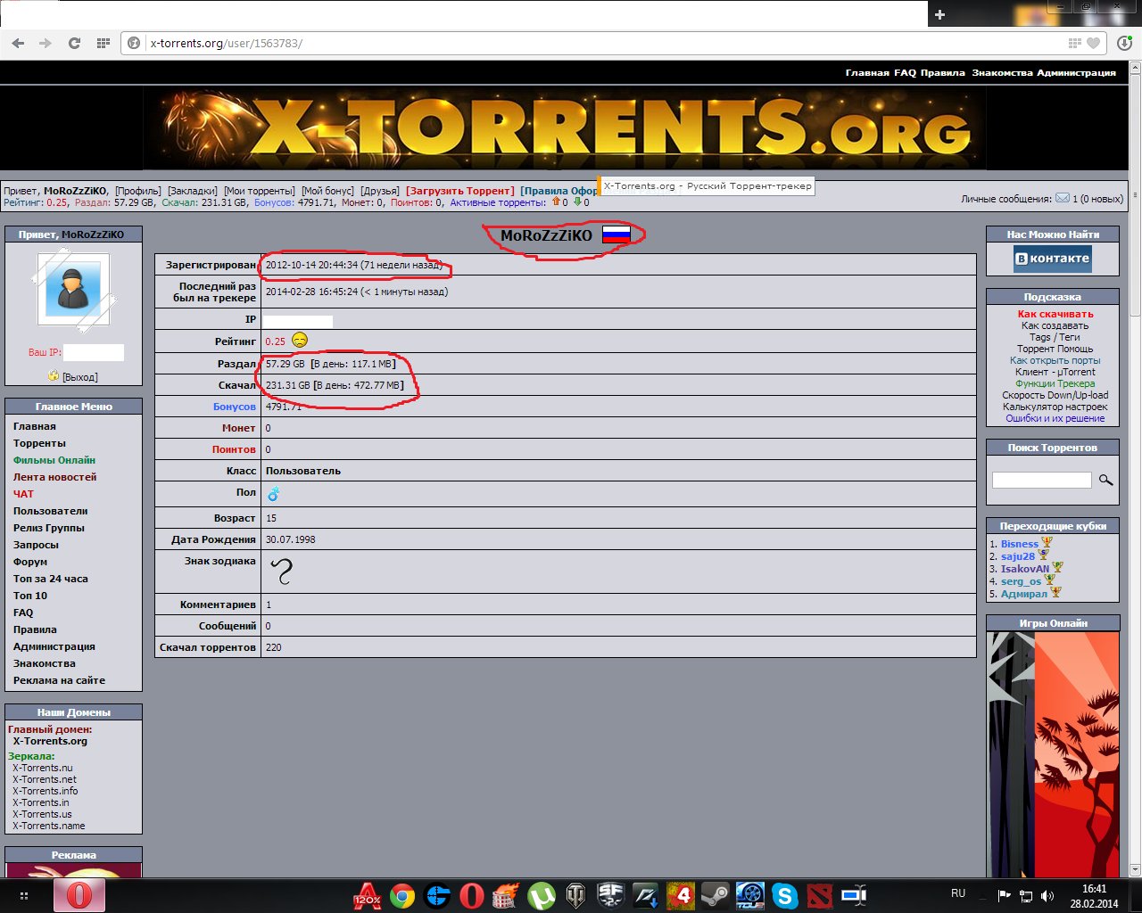Click the [Закладки] link
This screenshot has width=1142, height=913.
point(193,191)
